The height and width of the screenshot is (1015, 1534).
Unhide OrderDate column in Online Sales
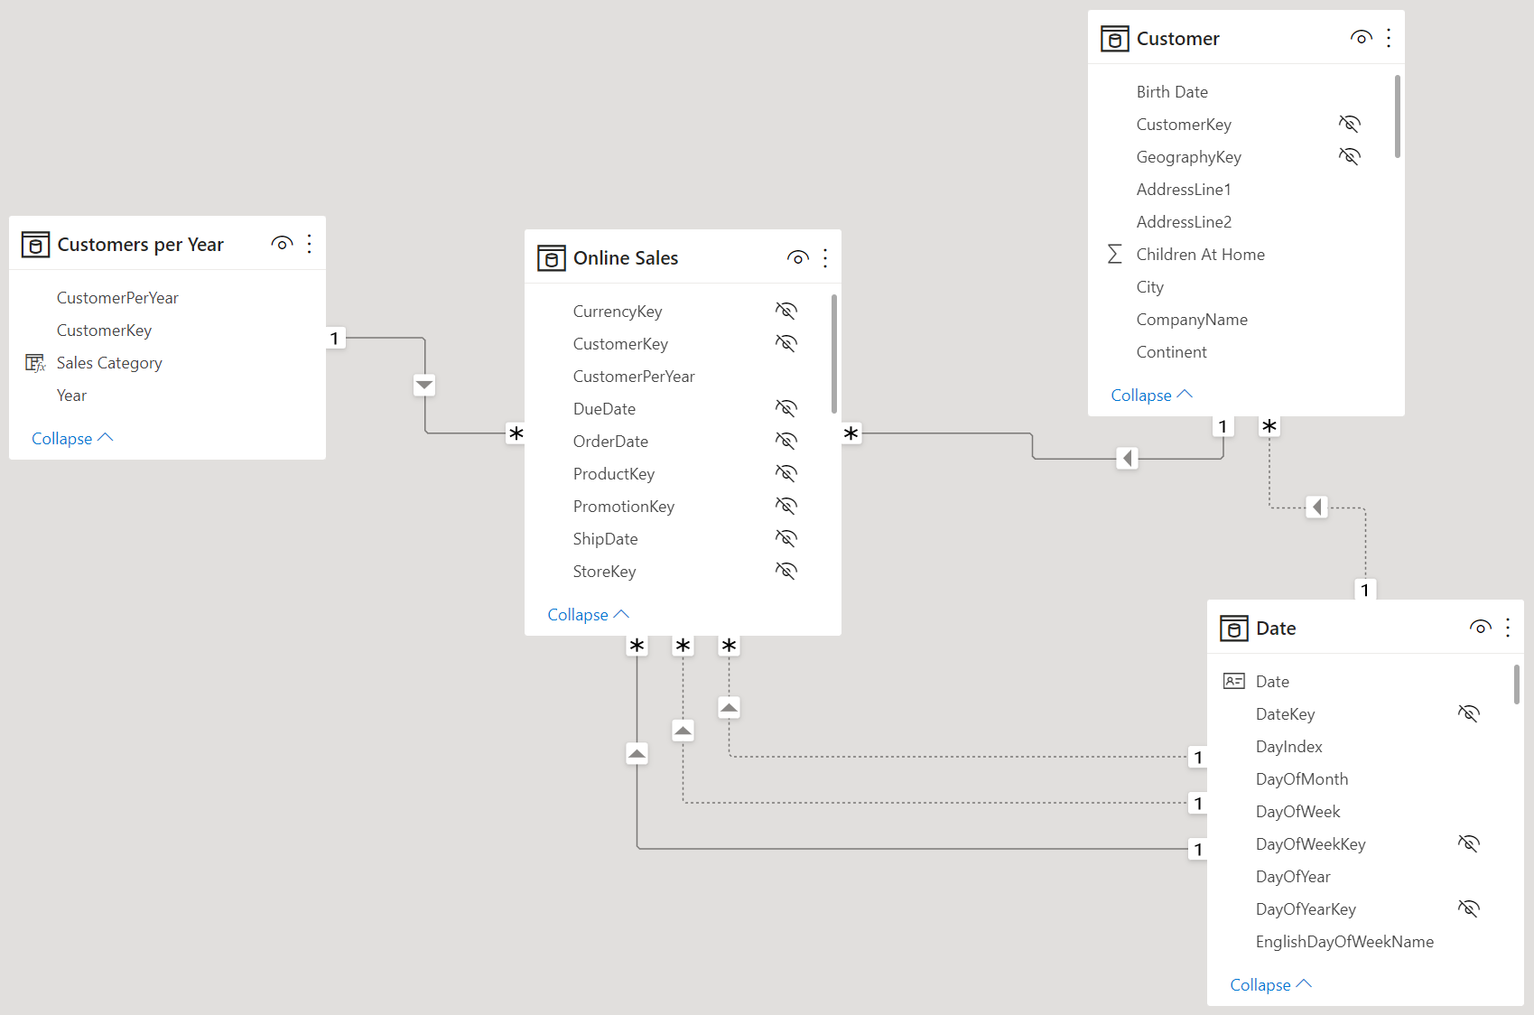786,442
